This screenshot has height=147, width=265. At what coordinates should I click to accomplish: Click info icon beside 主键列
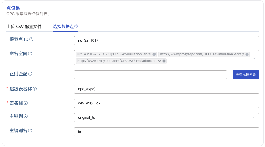coord(26,116)
